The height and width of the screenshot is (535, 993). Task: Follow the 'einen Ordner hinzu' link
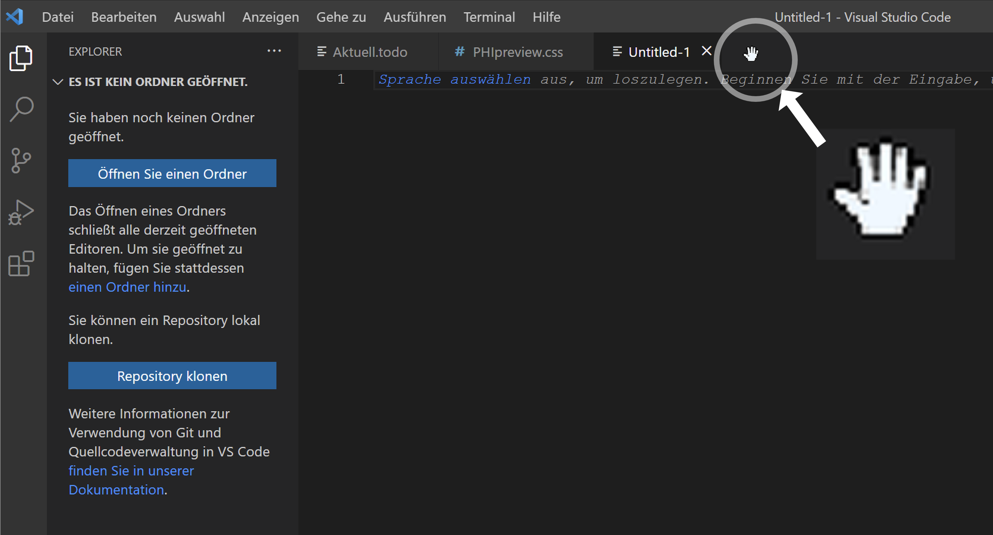[128, 287]
